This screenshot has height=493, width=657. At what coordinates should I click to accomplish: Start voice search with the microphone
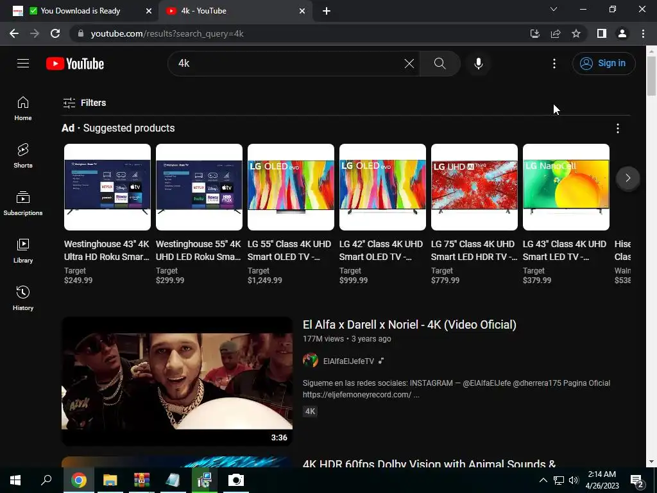pyautogui.click(x=478, y=64)
